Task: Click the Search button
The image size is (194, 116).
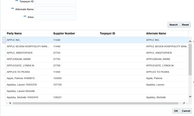Action: click(x=173, y=25)
